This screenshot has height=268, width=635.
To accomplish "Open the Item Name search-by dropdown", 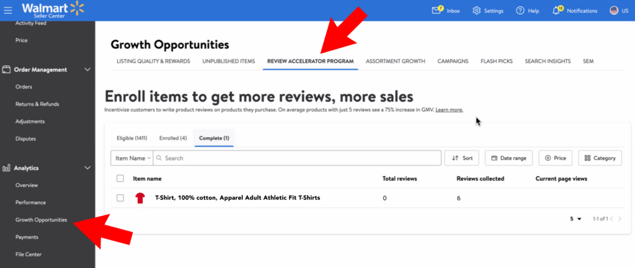I will click(x=132, y=158).
